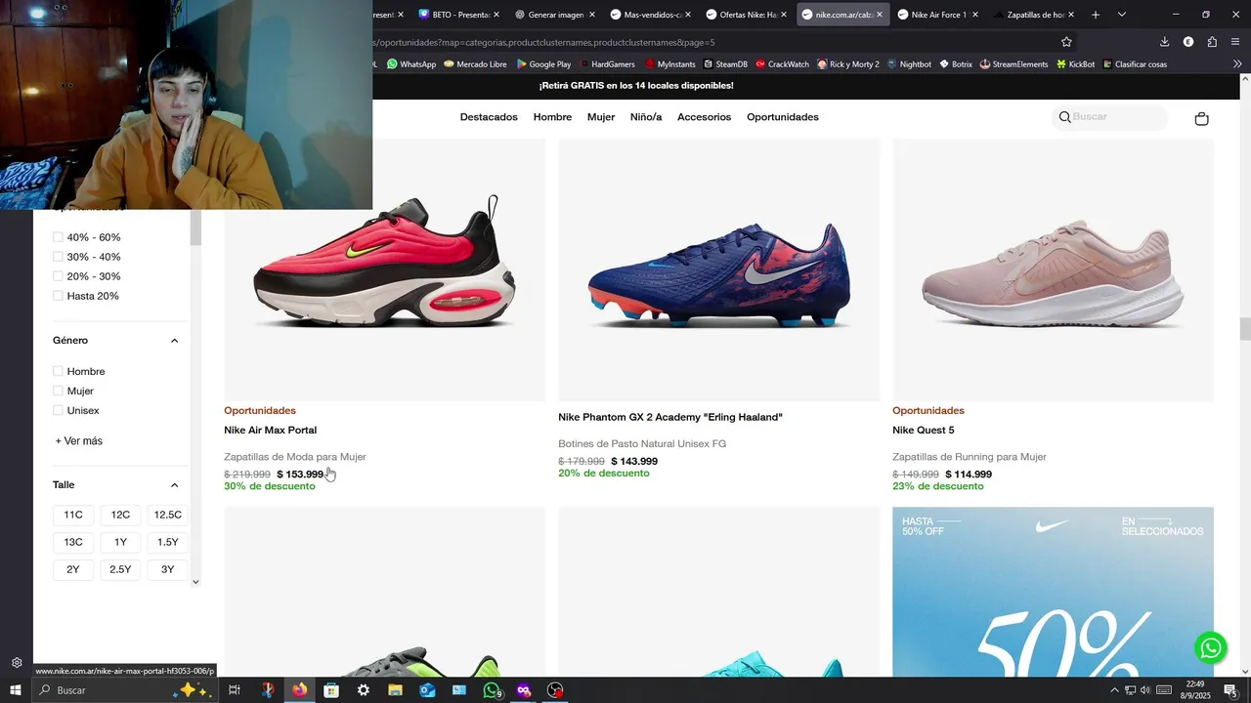Open the list-all-tabs dropdown arrow
The width and height of the screenshot is (1251, 703).
(1122, 15)
